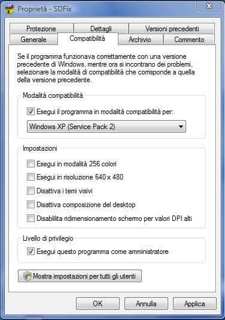Enable DPI alti ridimensionamento checkbox
The height and width of the screenshot is (320, 225).
31,218
